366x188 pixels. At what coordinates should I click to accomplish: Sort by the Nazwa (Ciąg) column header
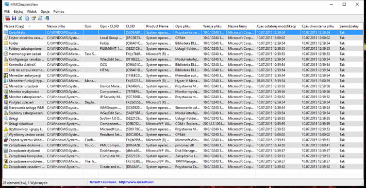(x=24, y=26)
